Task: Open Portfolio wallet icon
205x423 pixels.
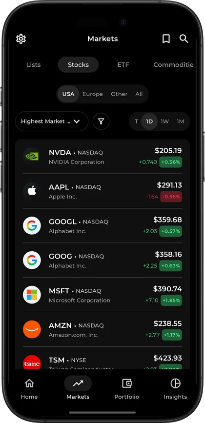Action: click(x=127, y=383)
